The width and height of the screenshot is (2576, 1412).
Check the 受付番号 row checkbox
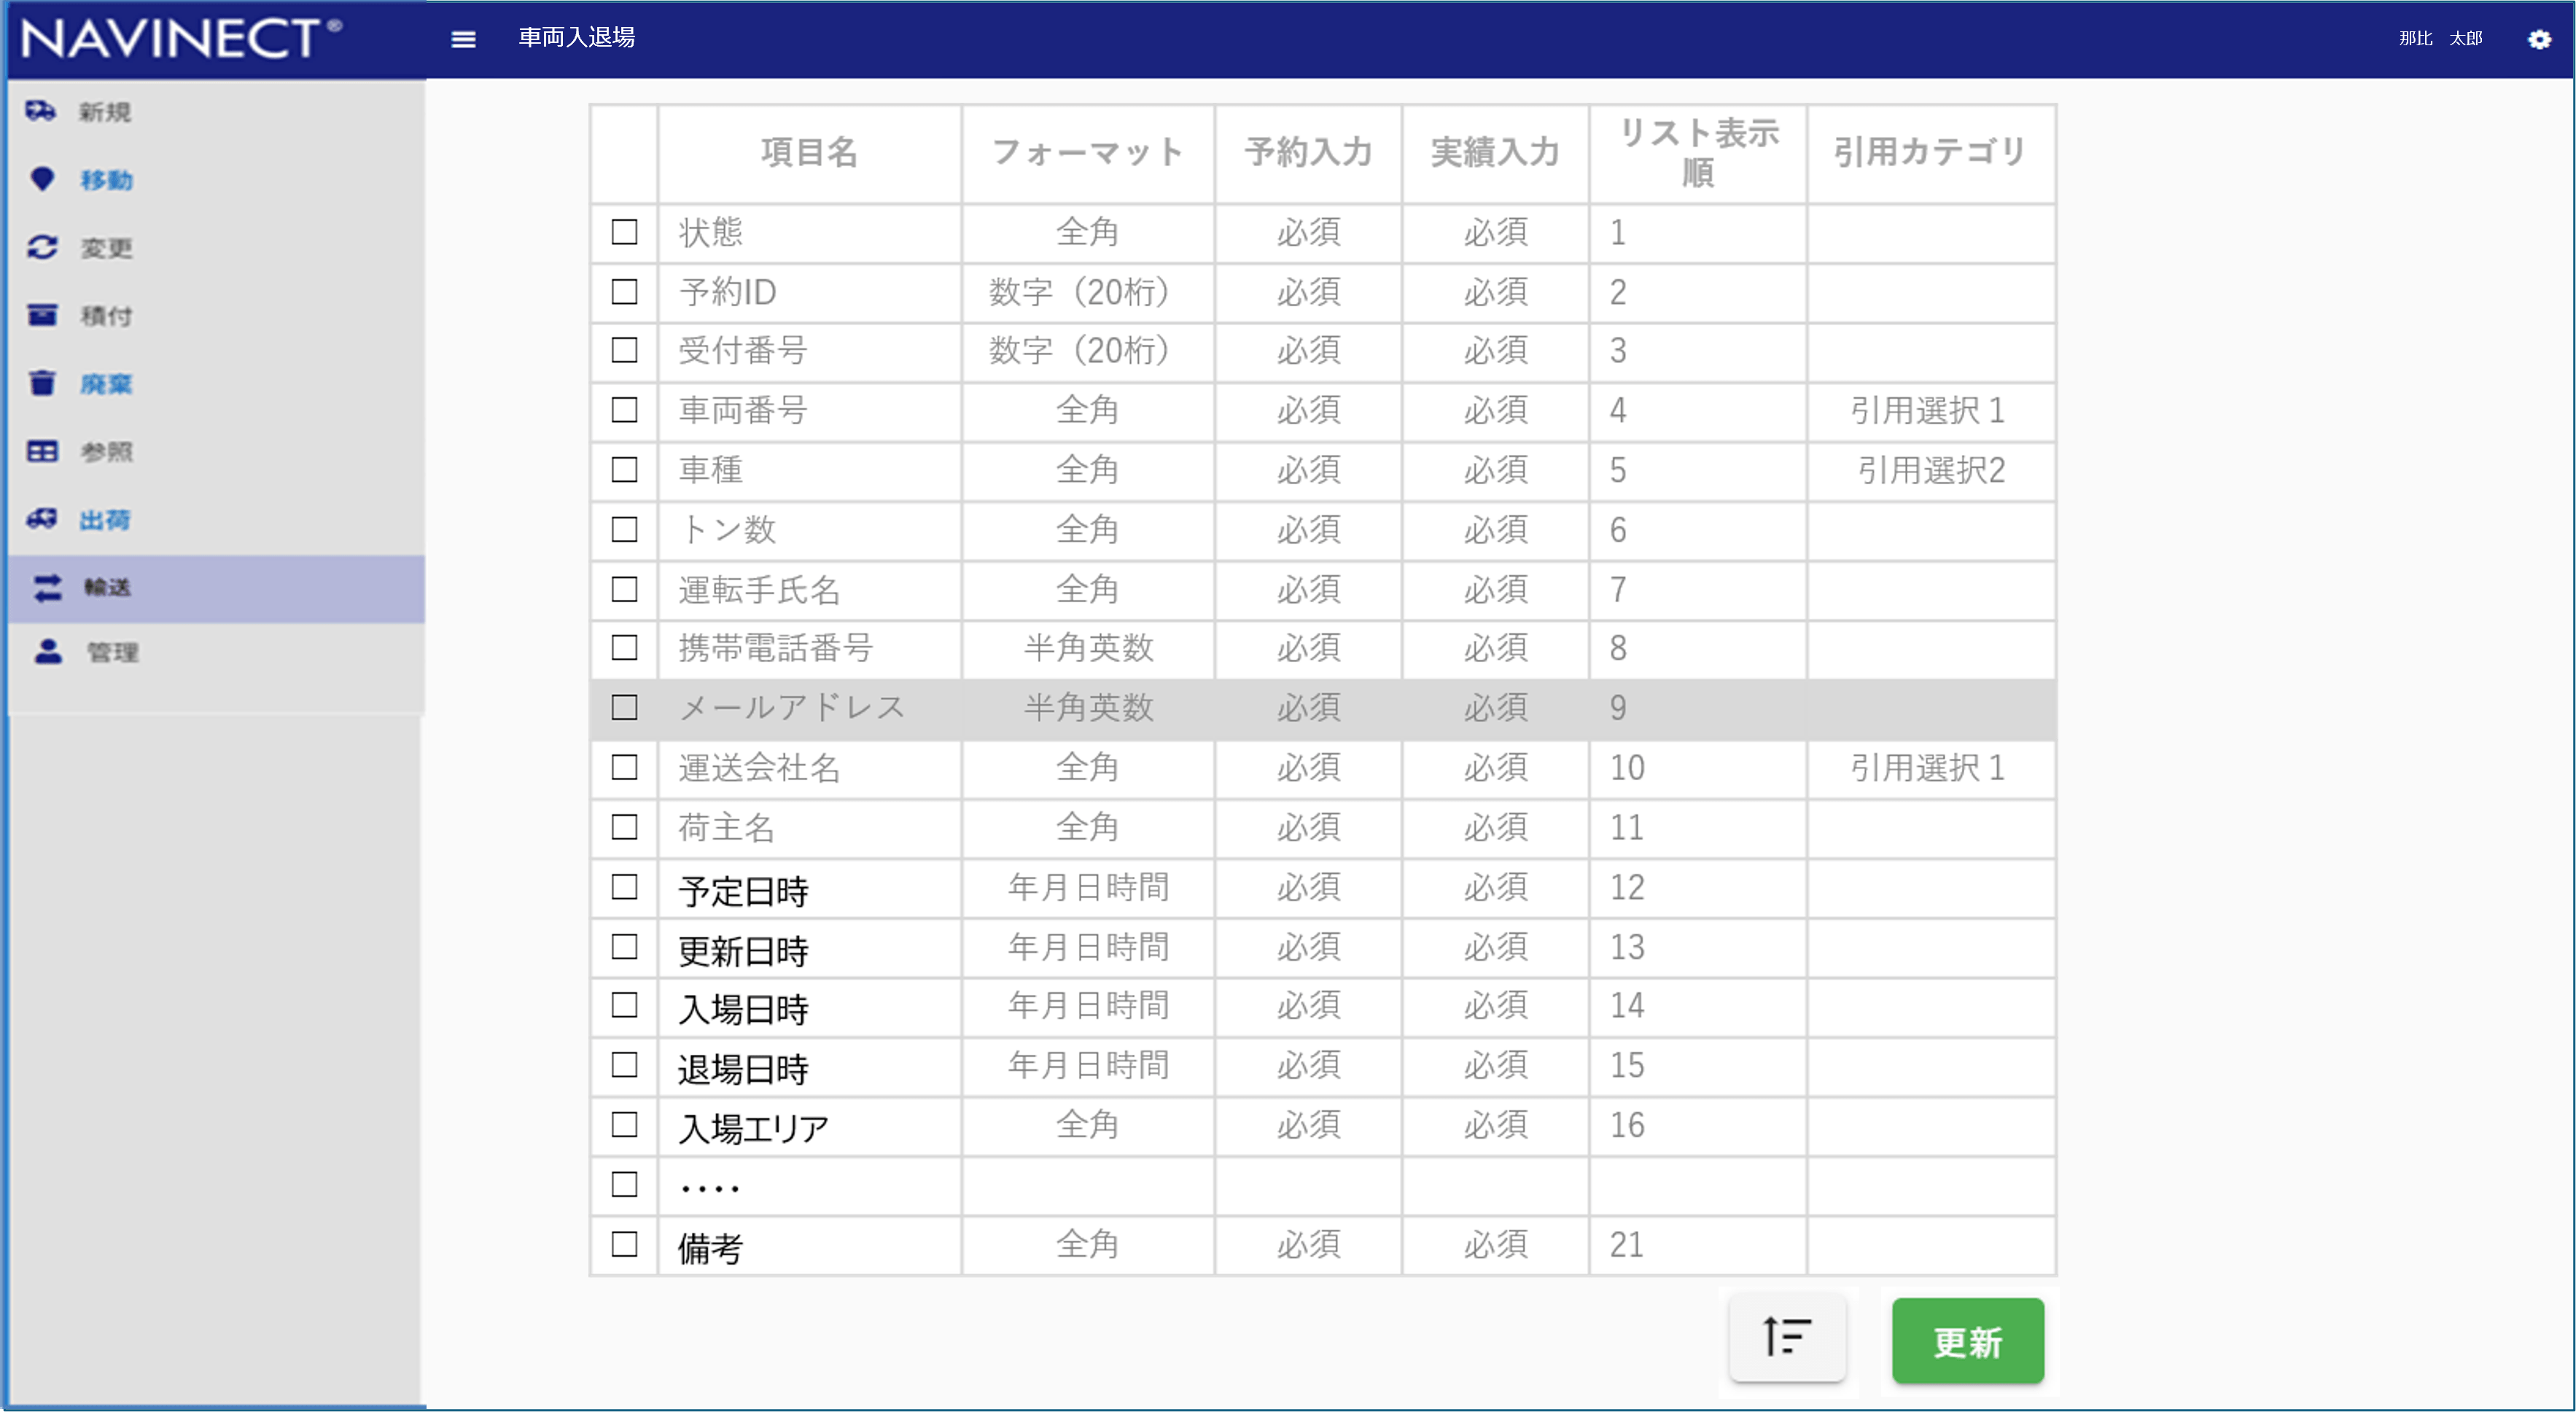point(624,350)
